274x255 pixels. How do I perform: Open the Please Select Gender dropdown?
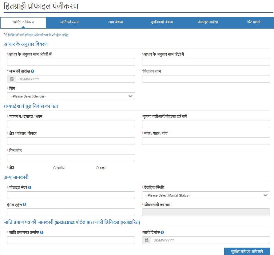tap(71, 96)
